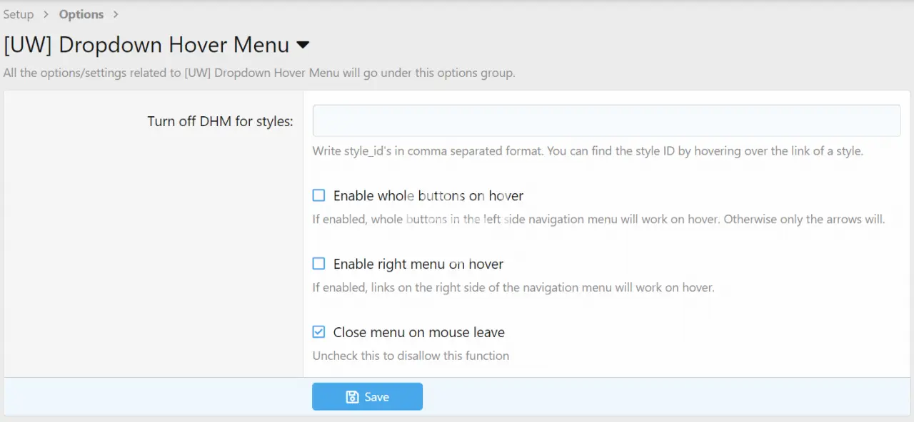Open the dropdown caret beside the page title

tap(303, 45)
